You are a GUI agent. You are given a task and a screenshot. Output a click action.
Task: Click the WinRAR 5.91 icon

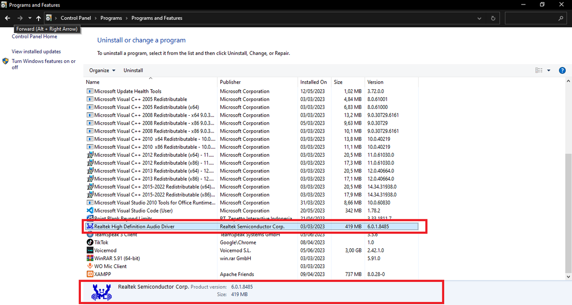click(90, 259)
